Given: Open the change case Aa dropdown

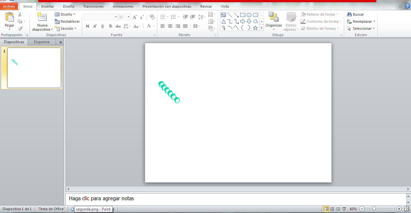Looking at the screenshot, I should (137, 26).
